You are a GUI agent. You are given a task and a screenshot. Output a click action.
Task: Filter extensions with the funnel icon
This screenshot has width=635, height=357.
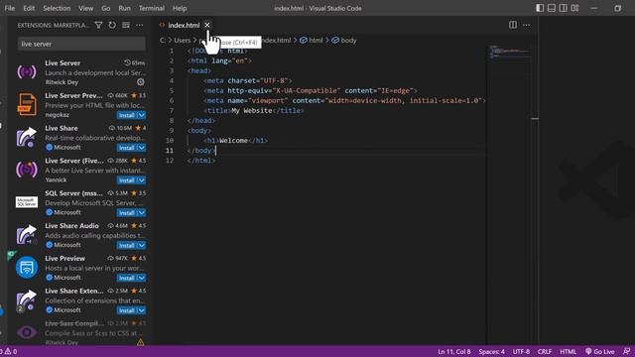click(x=98, y=25)
